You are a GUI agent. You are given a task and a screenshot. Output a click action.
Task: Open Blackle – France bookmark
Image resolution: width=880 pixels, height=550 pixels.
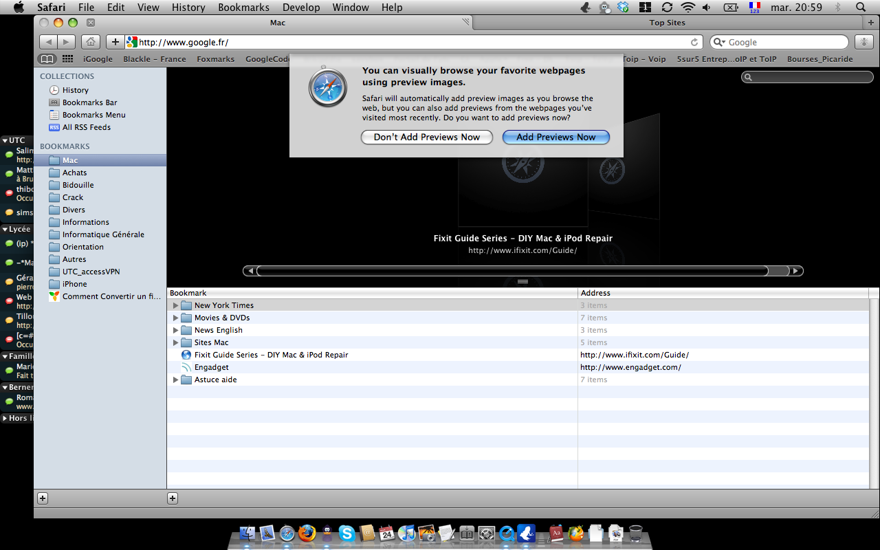(155, 59)
